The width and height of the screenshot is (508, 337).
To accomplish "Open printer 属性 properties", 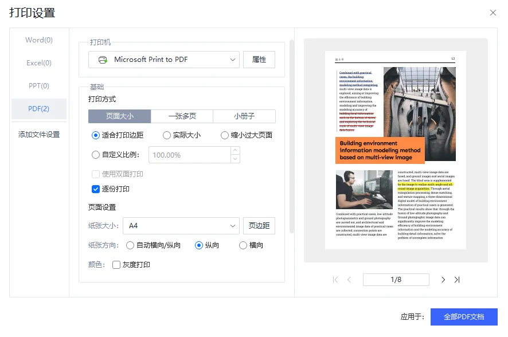I will point(259,60).
